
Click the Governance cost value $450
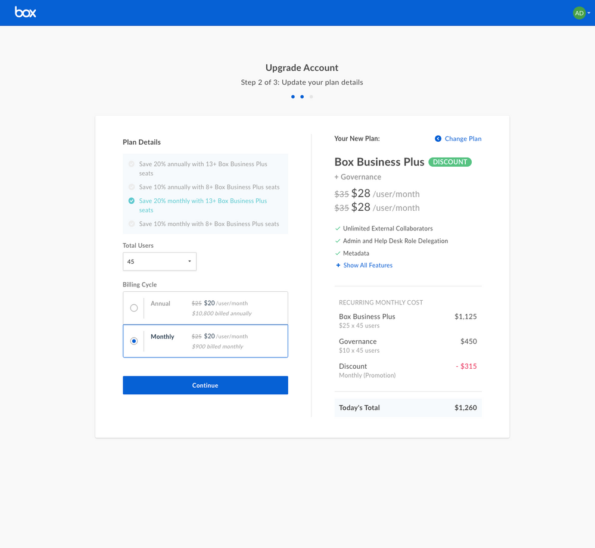(469, 341)
